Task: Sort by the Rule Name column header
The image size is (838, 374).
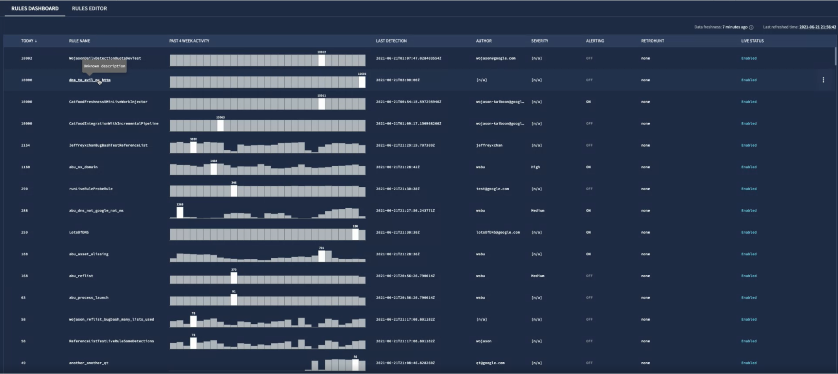Action: click(x=80, y=41)
